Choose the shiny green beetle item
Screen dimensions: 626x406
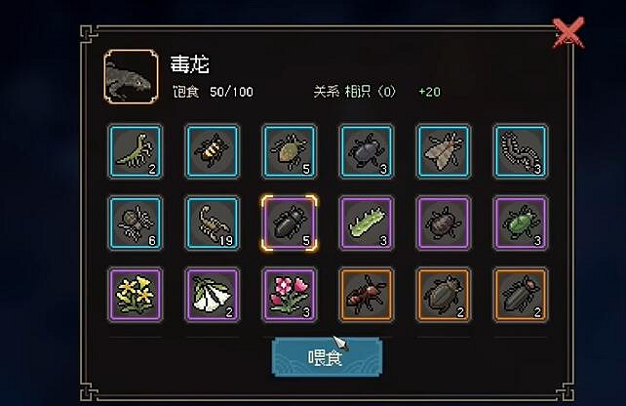(x=521, y=223)
